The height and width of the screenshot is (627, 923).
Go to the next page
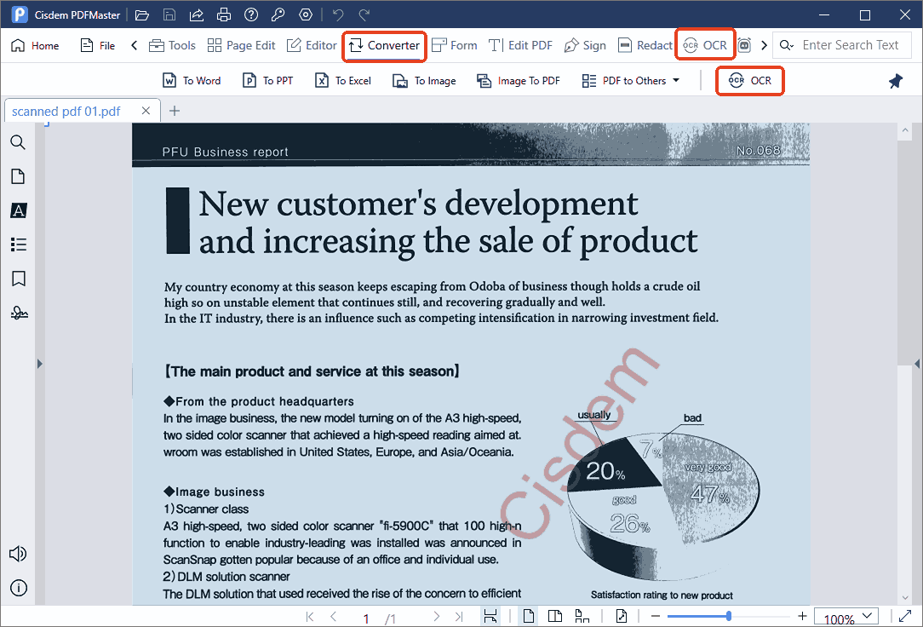point(436,617)
